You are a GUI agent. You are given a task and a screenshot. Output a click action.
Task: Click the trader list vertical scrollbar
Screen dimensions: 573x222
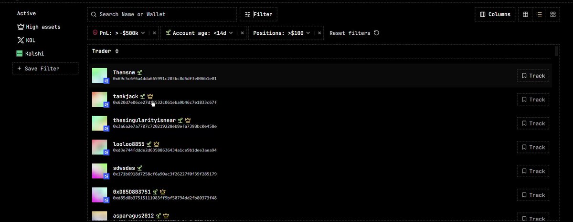tap(557, 51)
